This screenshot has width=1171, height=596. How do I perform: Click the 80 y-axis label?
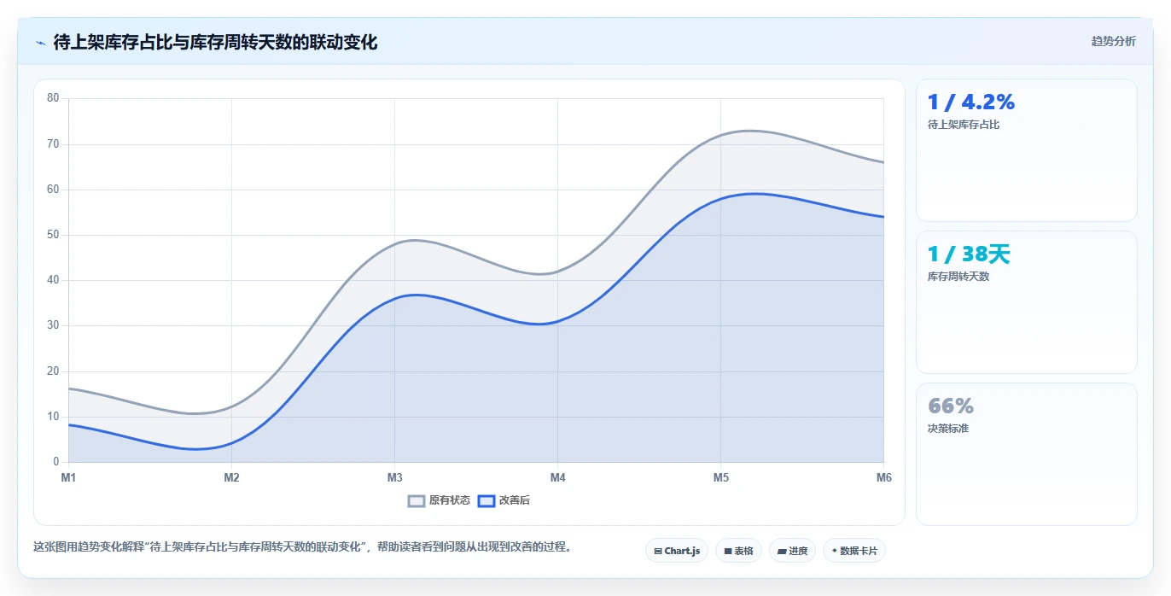53,98
